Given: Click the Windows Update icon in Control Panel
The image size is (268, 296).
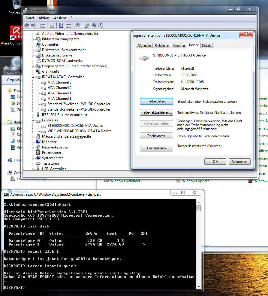Looking at the screenshot, I should tap(178, 181).
